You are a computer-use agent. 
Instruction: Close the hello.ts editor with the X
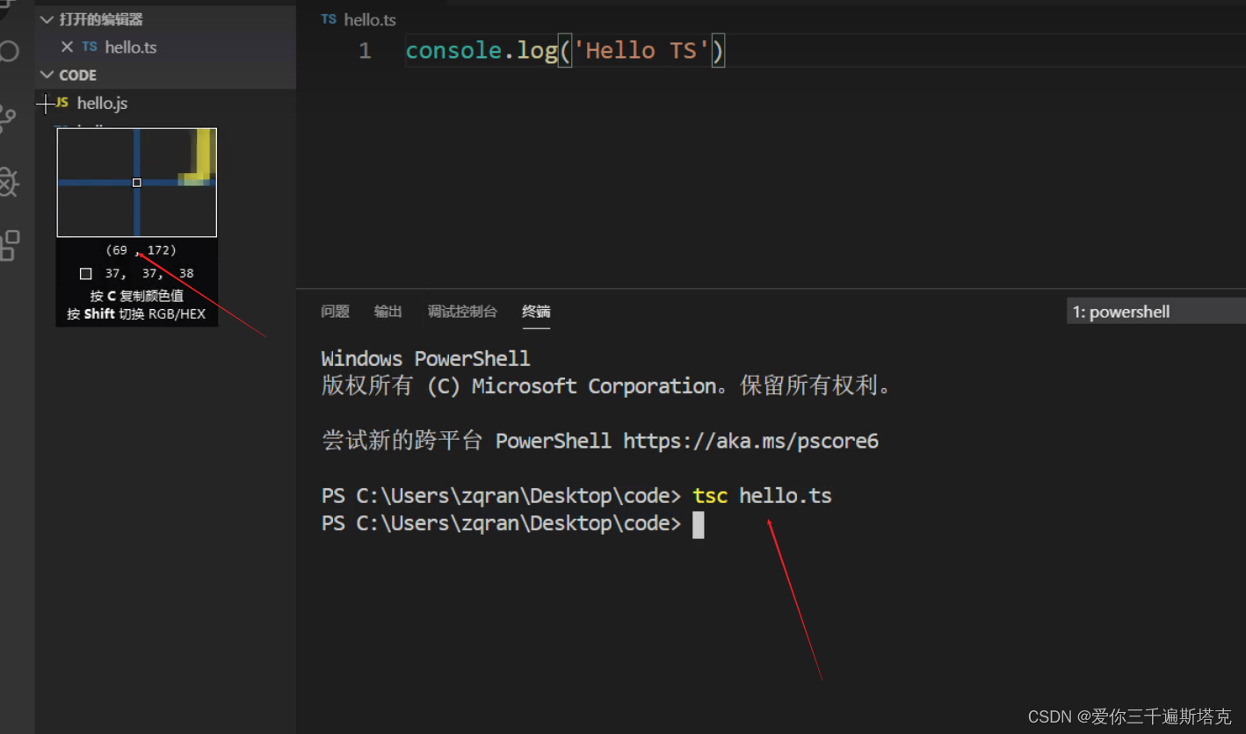68,47
